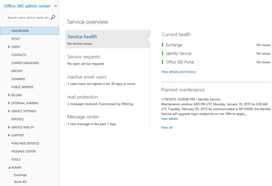Open SETUP in the sidebar
The image size is (272, 186).
[x=16, y=39]
